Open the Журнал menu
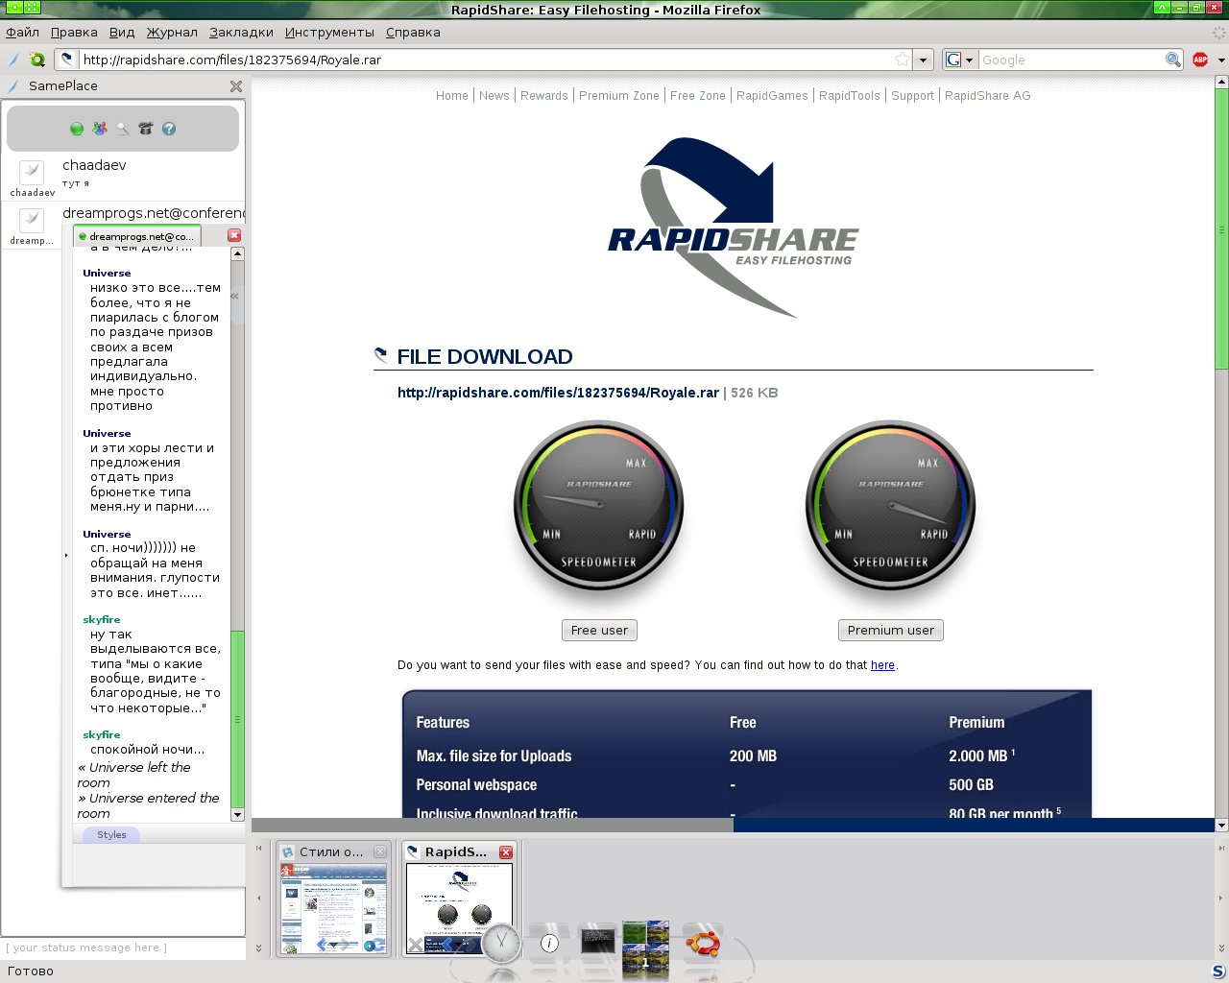Viewport: 1229px width, 983px height. pos(172,32)
